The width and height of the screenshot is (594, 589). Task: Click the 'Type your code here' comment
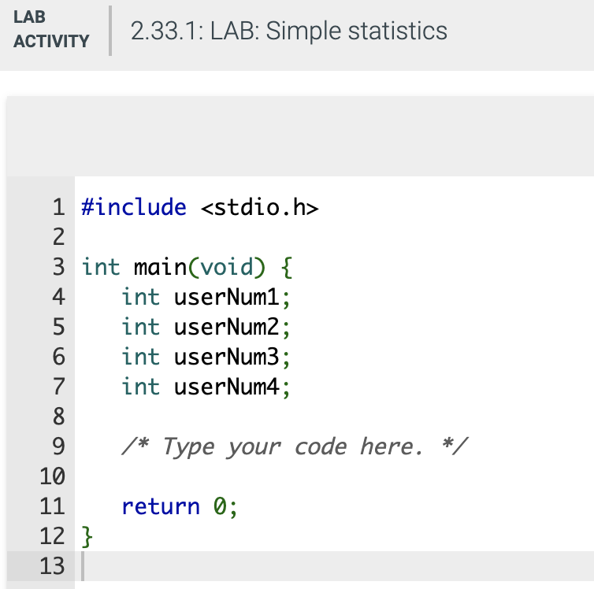click(x=295, y=446)
